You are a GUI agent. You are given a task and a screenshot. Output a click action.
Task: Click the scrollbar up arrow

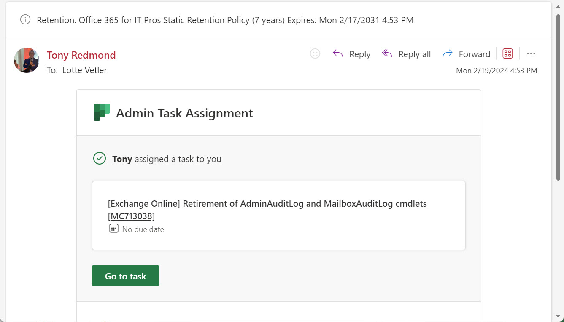tap(559, 5)
